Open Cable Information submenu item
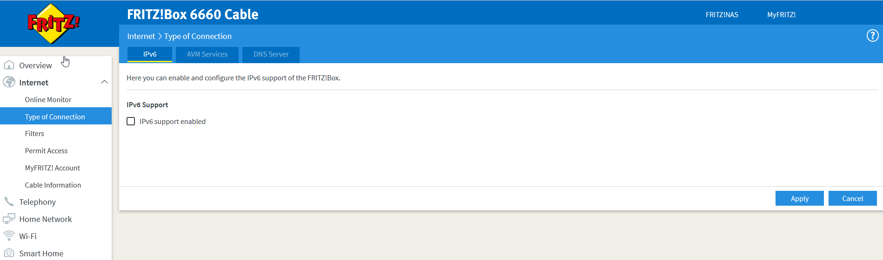This screenshot has width=883, height=260. pos(53,185)
